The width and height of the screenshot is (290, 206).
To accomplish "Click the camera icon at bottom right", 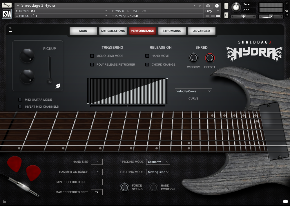I will point(285,201).
